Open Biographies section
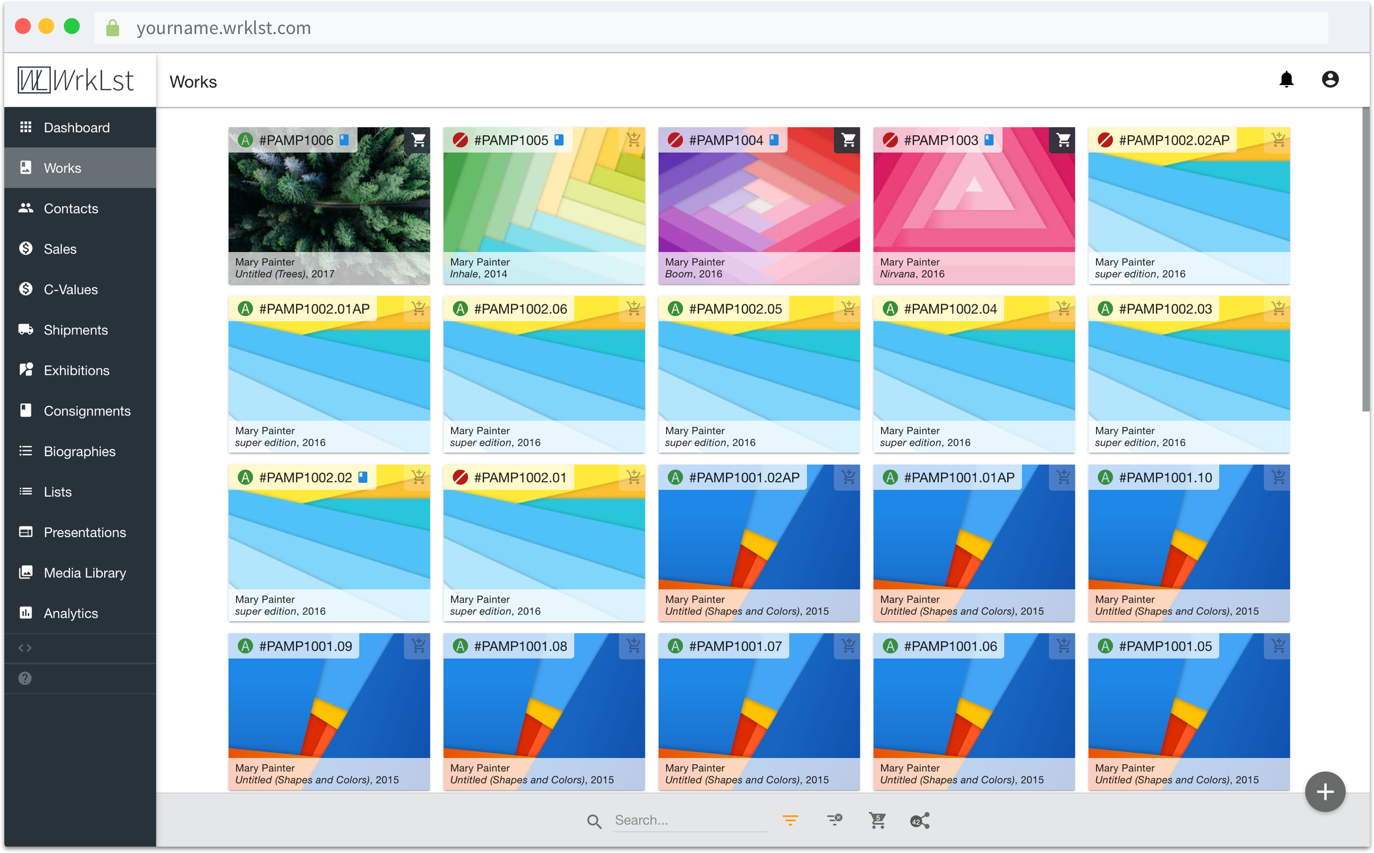The width and height of the screenshot is (1374, 853). (x=80, y=451)
